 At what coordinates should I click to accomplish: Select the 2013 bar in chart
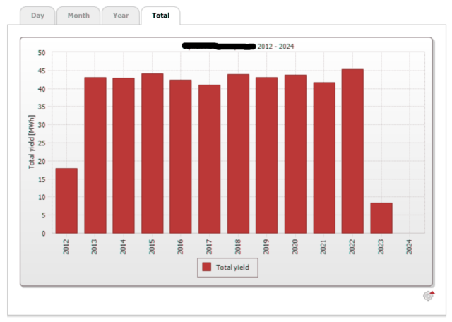(x=95, y=155)
